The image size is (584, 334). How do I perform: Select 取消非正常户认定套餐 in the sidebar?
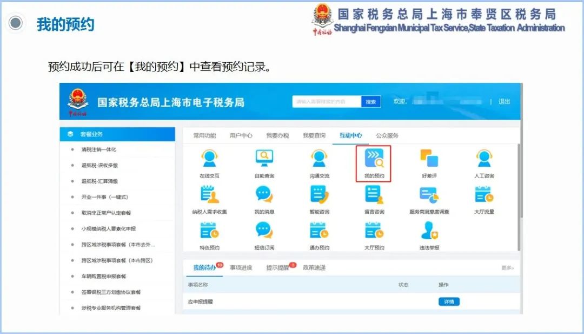(106, 213)
